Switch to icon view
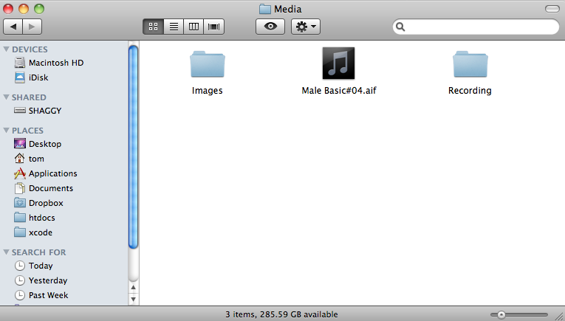Viewport: 565px width, 321px height. tap(153, 27)
